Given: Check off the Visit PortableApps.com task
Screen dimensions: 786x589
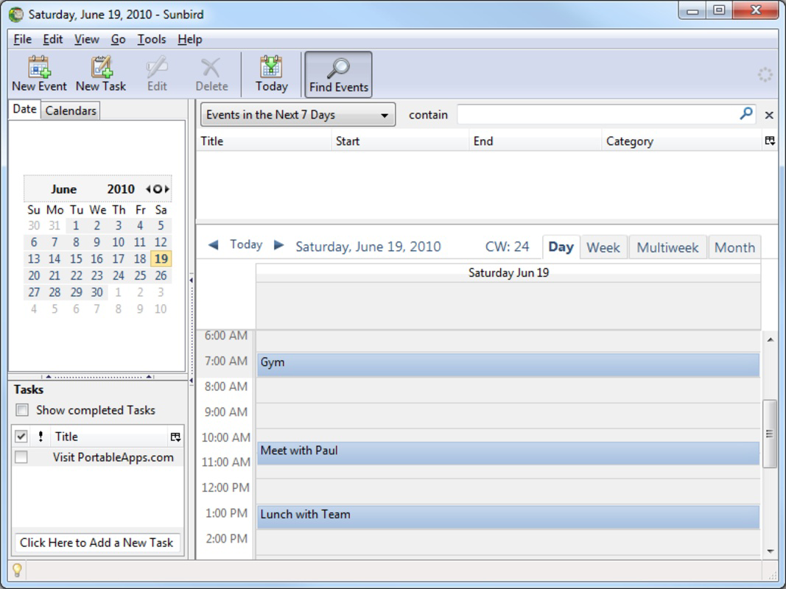Looking at the screenshot, I should [x=21, y=457].
